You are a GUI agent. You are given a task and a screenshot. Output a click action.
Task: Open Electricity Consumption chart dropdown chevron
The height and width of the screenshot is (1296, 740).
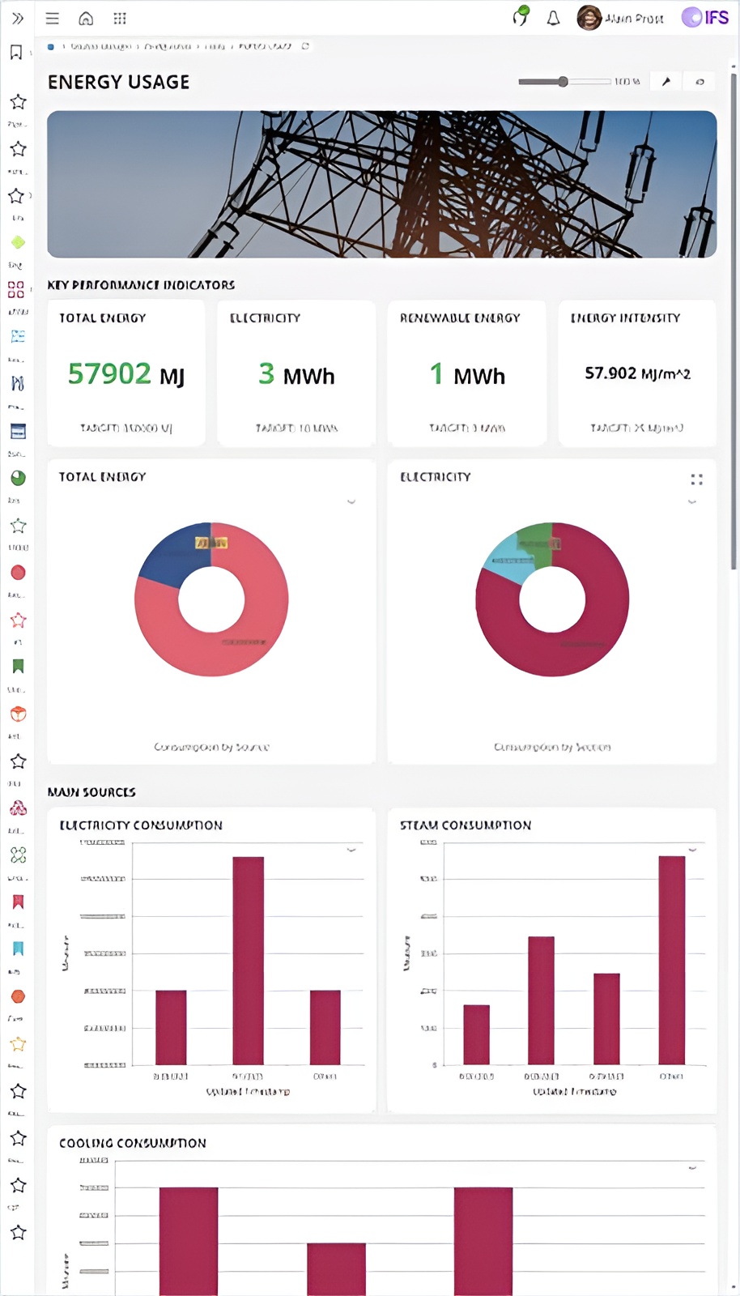pyautogui.click(x=351, y=850)
